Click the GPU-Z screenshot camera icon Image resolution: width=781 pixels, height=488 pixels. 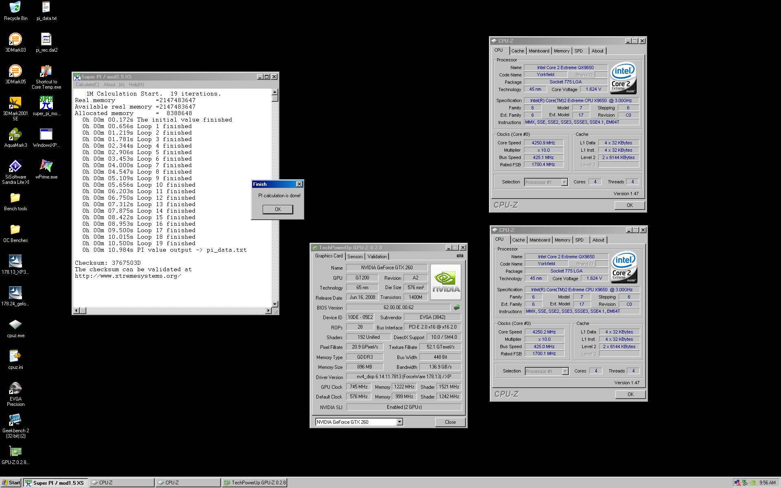coord(460,256)
